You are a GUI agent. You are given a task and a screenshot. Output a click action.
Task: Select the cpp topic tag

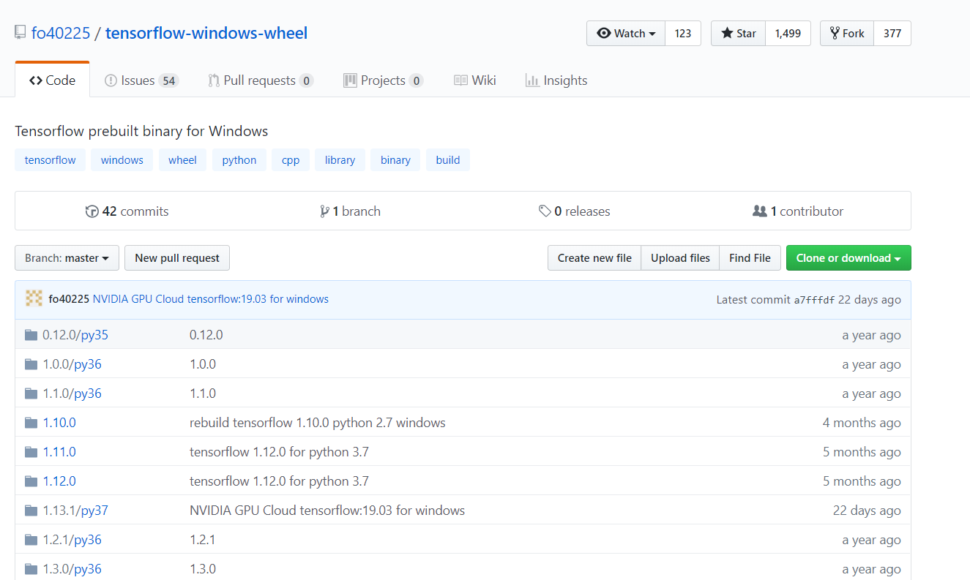(x=291, y=160)
